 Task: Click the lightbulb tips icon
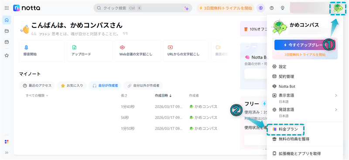click(x=282, y=8)
